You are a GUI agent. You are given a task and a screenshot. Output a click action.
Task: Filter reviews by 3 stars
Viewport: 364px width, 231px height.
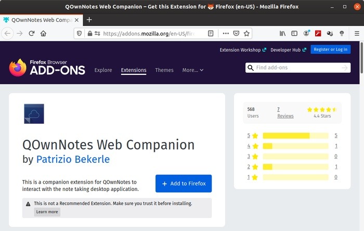[253, 156]
